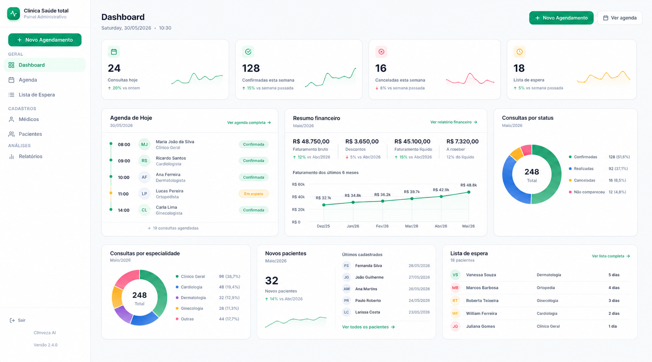Viewport: 652px width, 362px height.
Task: Click the MJ avatar for Maria João da Silva
Action: pos(144,145)
